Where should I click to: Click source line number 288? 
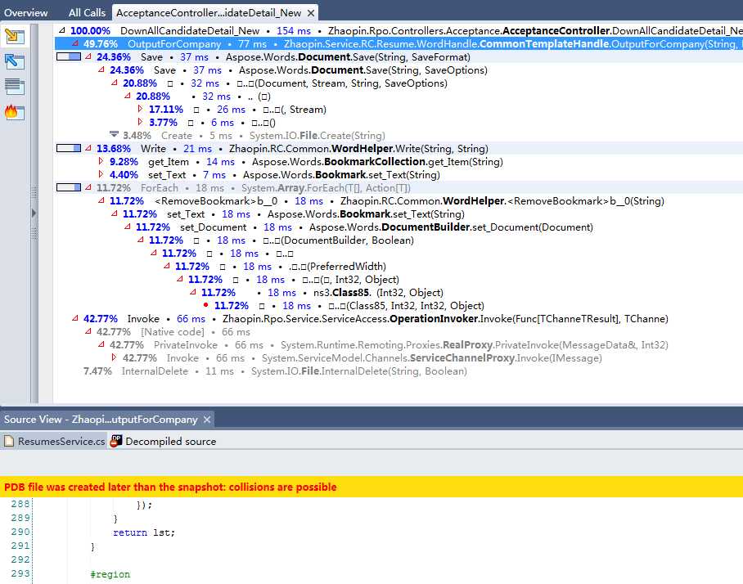coord(20,504)
